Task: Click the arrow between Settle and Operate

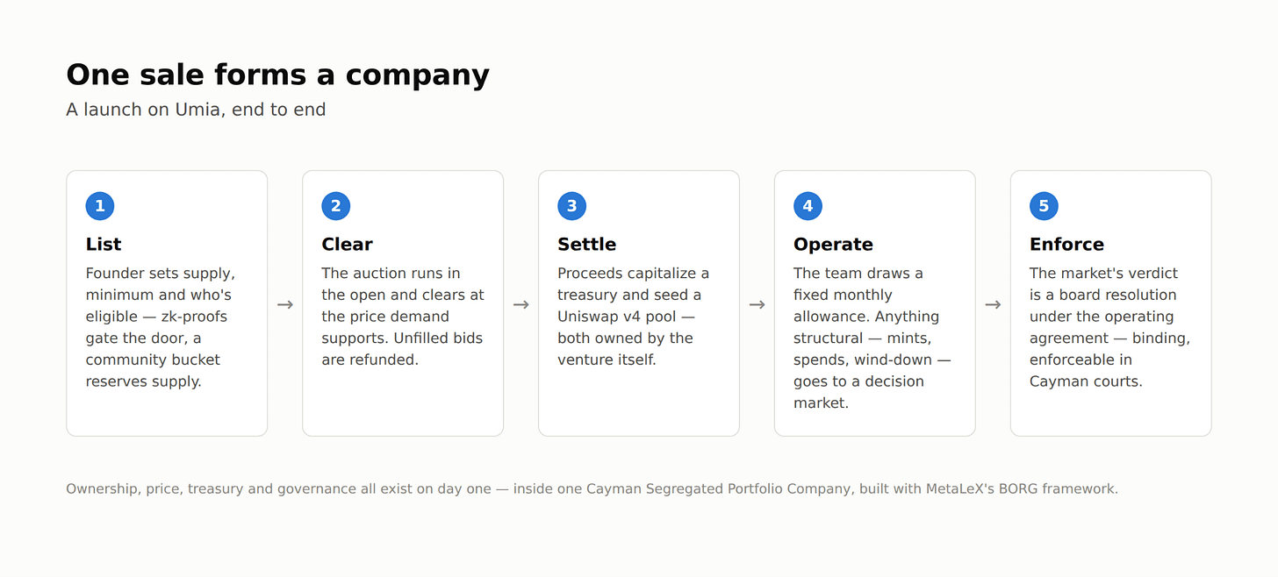Action: [757, 304]
